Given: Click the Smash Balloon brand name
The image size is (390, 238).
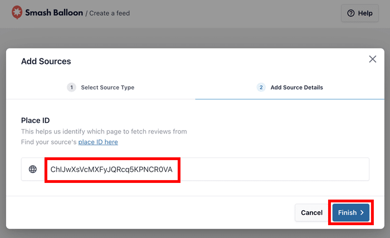Looking at the screenshot, I should click(54, 12).
